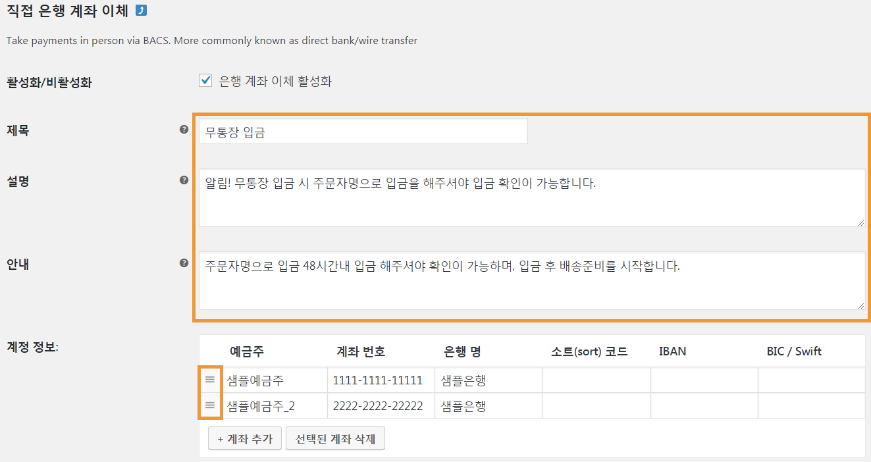
Task: Click the 소트(sort) 코드 cell for 샘플예금주_2
Action: (x=596, y=405)
